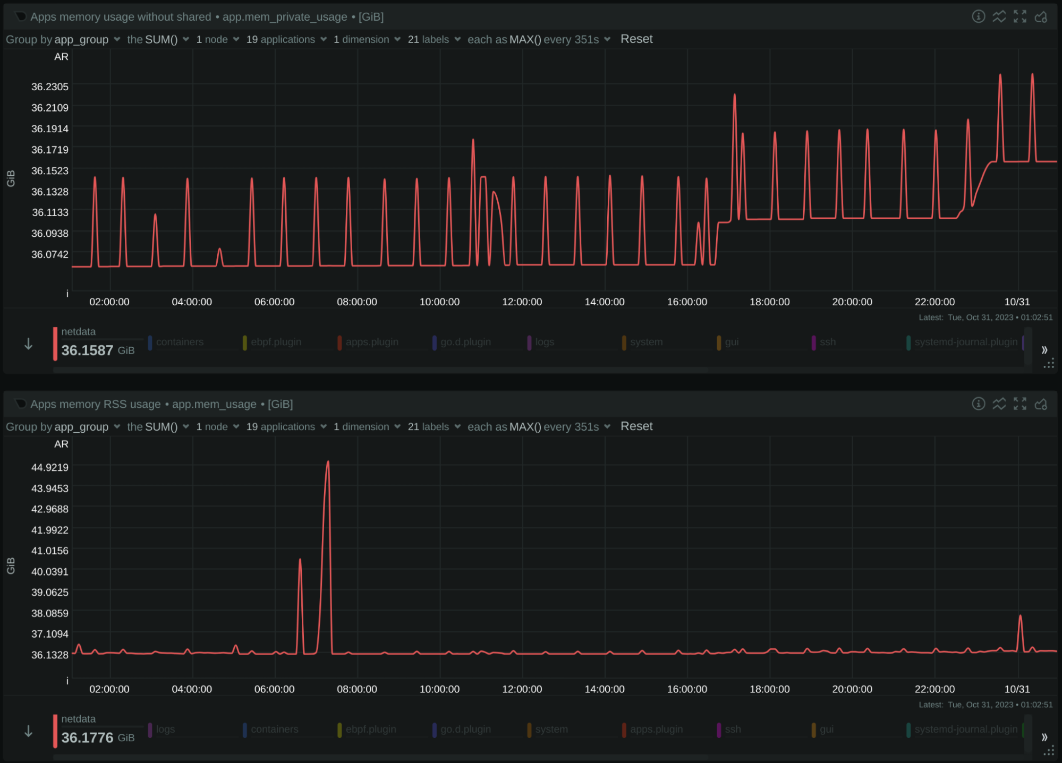Click netdata red color bar in top legend

tap(55, 344)
